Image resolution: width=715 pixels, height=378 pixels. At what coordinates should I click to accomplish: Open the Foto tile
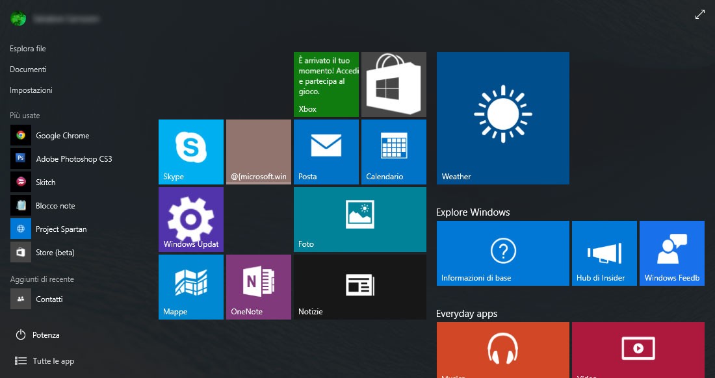tap(360, 220)
